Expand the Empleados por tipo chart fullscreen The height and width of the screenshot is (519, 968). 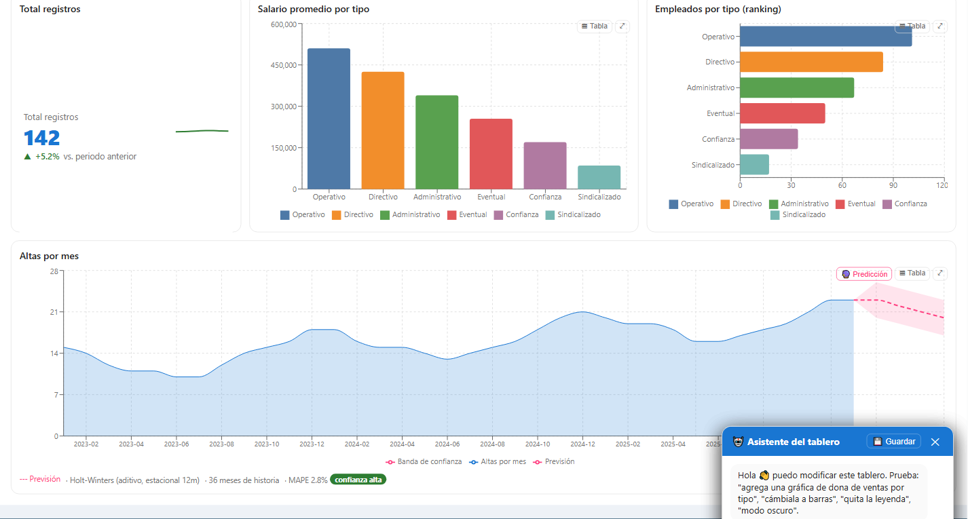(x=939, y=26)
